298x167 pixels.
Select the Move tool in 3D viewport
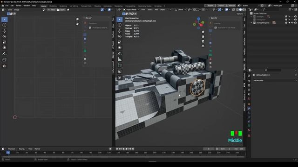pyautogui.click(x=120, y=31)
